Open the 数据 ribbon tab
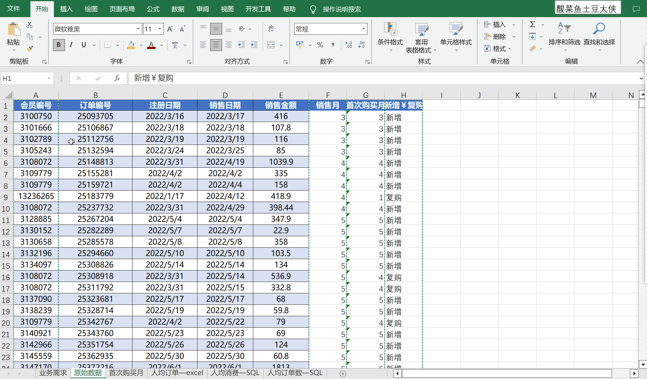The width and height of the screenshot is (647, 379). (178, 9)
